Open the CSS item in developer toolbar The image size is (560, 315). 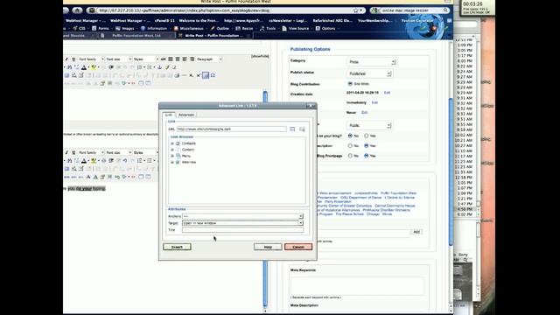click(80, 28)
